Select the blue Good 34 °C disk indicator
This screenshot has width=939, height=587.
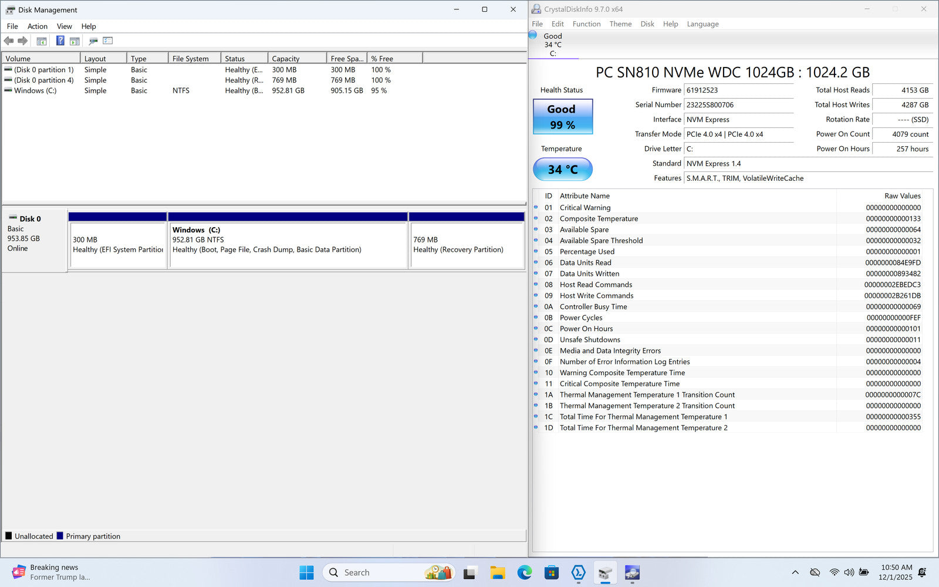(533, 35)
